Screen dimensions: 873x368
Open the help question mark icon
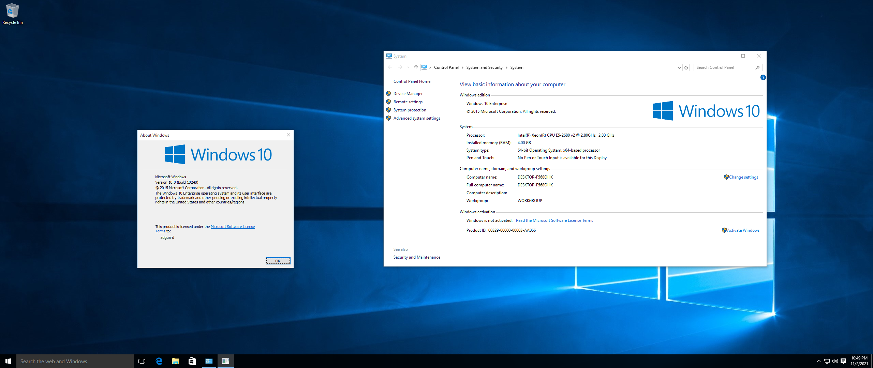pos(763,77)
